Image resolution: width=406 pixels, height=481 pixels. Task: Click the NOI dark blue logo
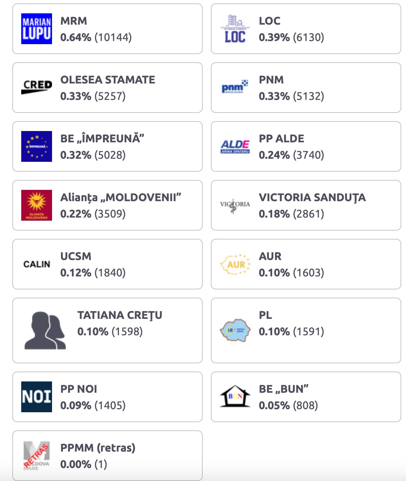click(x=37, y=397)
